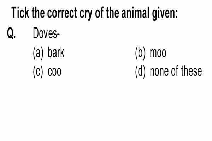The image size is (212, 141).
Task: Click "the" preceding "animal" in the heading
Action: pos(112,13)
